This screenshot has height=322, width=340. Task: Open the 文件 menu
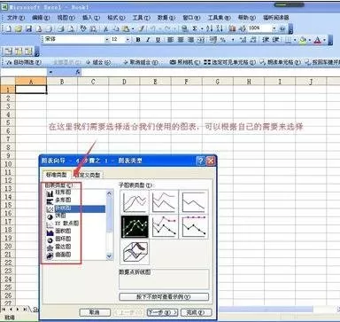(x=16, y=18)
